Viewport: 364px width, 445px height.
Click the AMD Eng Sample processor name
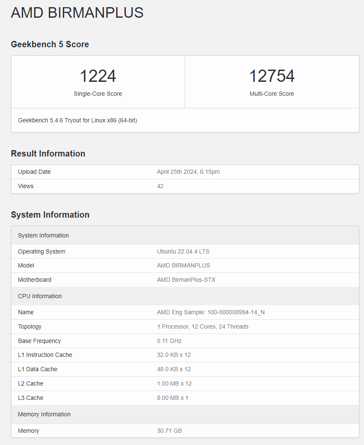[x=210, y=312]
